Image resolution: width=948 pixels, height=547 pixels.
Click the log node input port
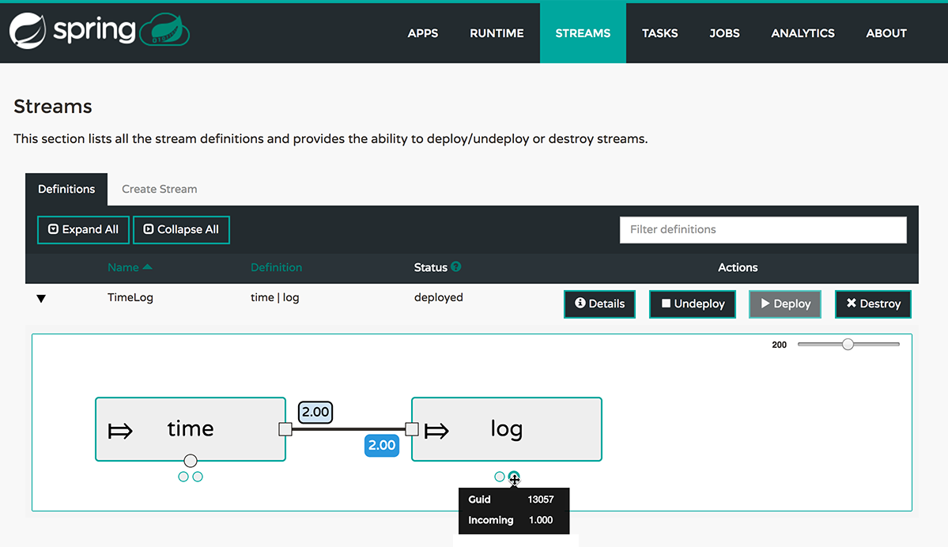[412, 429]
